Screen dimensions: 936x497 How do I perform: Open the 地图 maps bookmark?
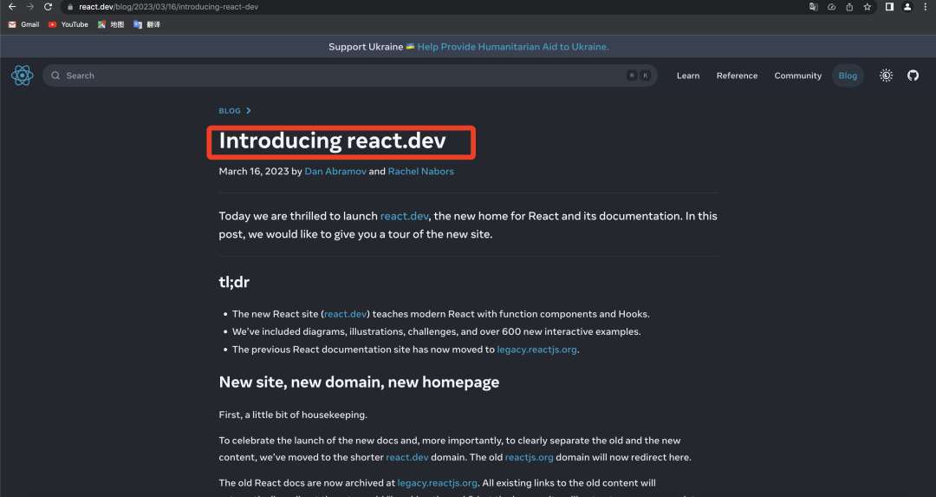[x=111, y=24]
